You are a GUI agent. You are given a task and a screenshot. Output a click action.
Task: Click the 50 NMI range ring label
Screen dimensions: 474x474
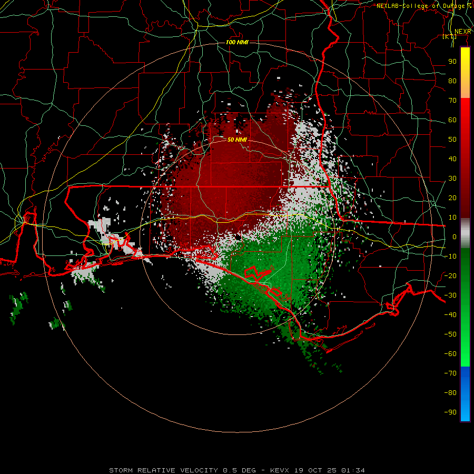pyautogui.click(x=237, y=140)
